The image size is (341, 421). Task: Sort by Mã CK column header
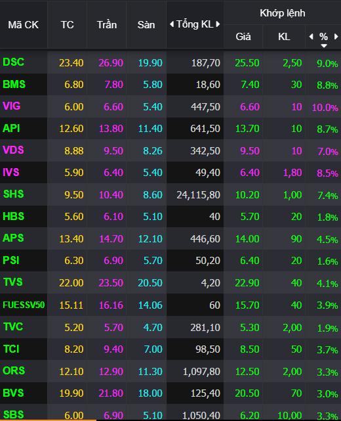pyautogui.click(x=24, y=25)
